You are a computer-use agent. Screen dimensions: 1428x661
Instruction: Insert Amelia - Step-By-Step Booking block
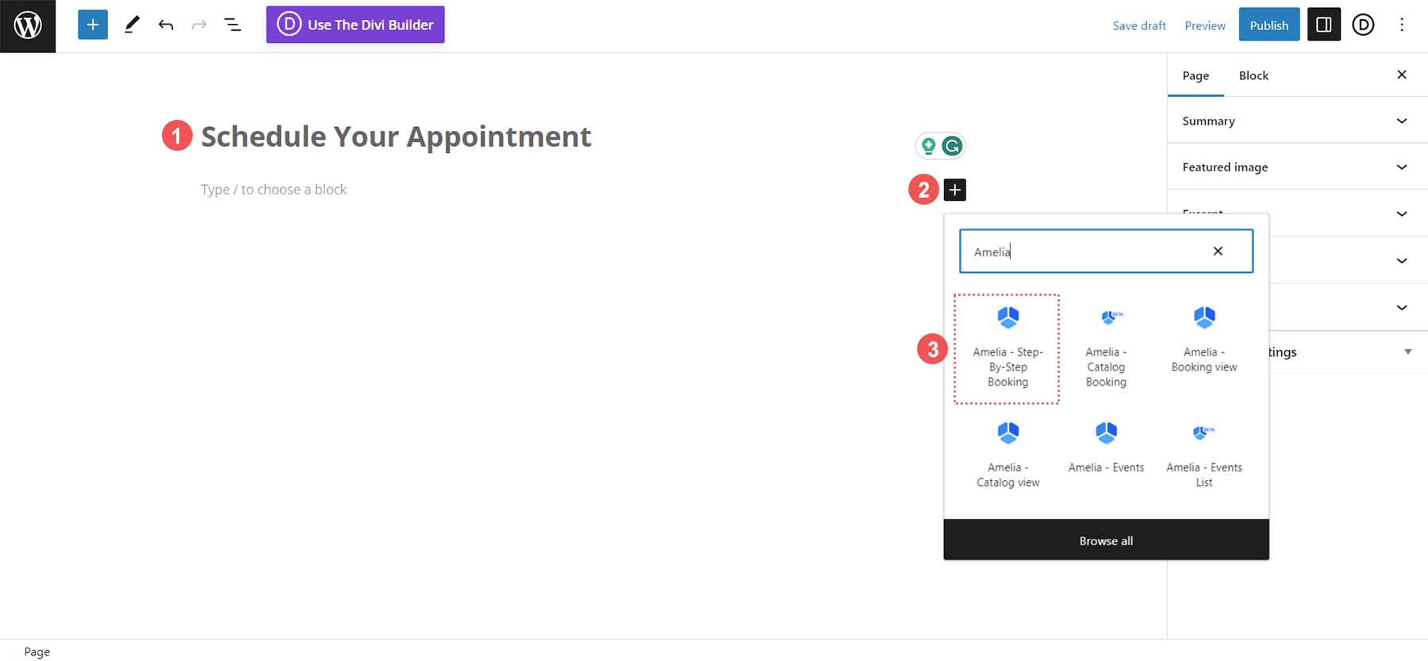1008,348
